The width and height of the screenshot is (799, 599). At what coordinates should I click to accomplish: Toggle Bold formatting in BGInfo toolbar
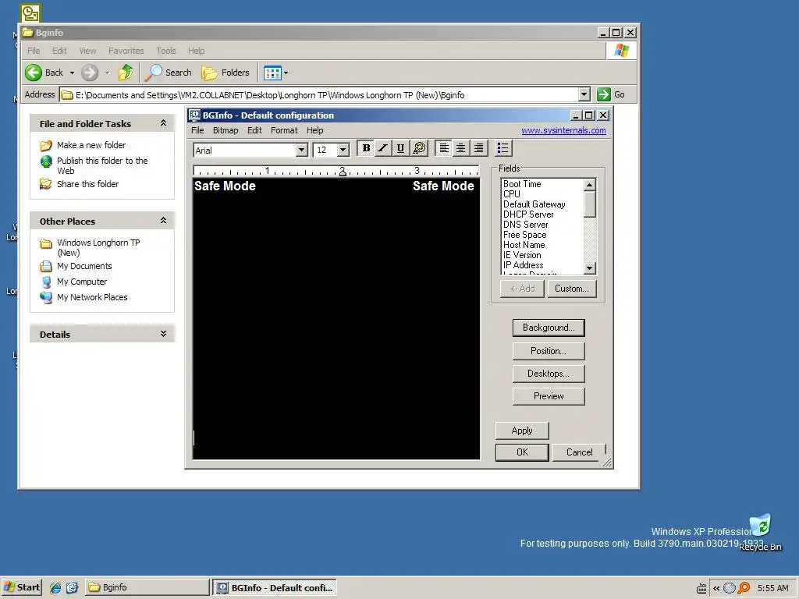(366, 148)
